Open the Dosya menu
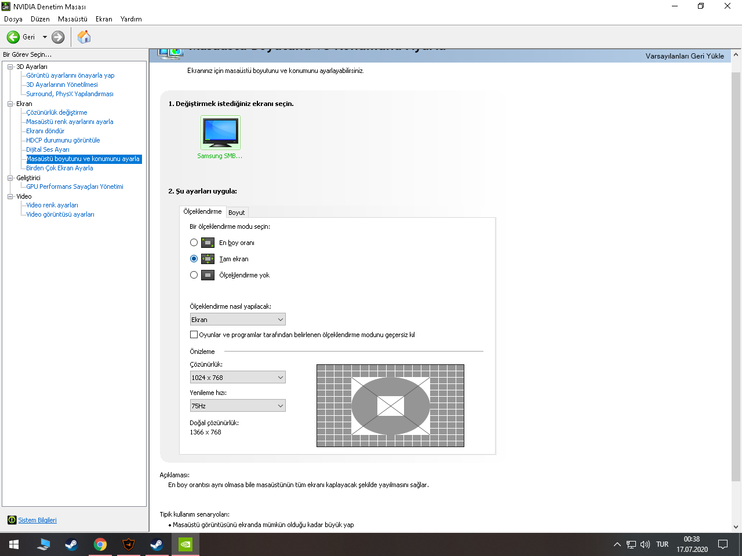Screen dimensions: 742x556 [13, 19]
